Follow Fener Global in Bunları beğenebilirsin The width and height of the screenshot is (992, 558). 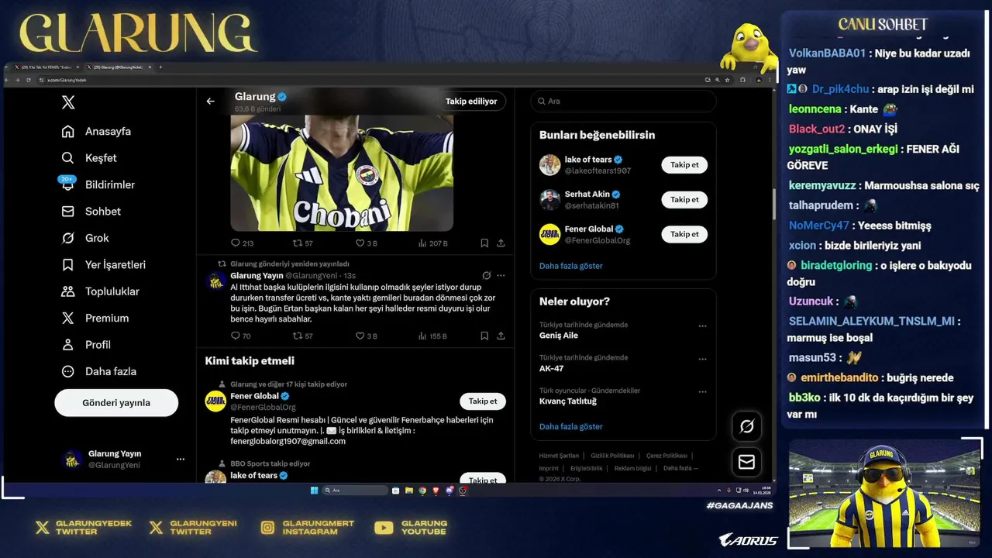coord(684,234)
